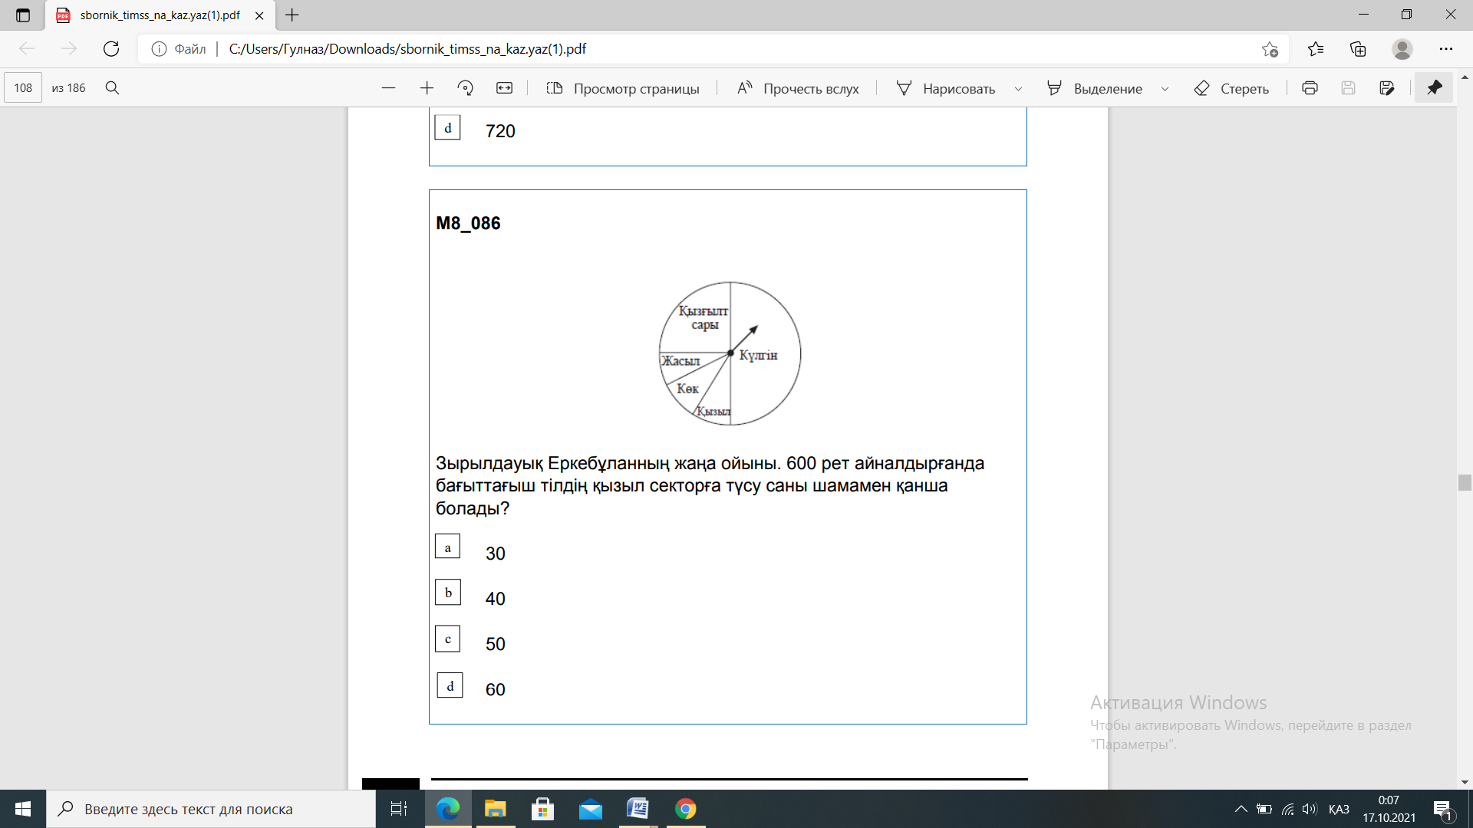
Task: Click the zoom in plus icon
Action: [x=427, y=88]
